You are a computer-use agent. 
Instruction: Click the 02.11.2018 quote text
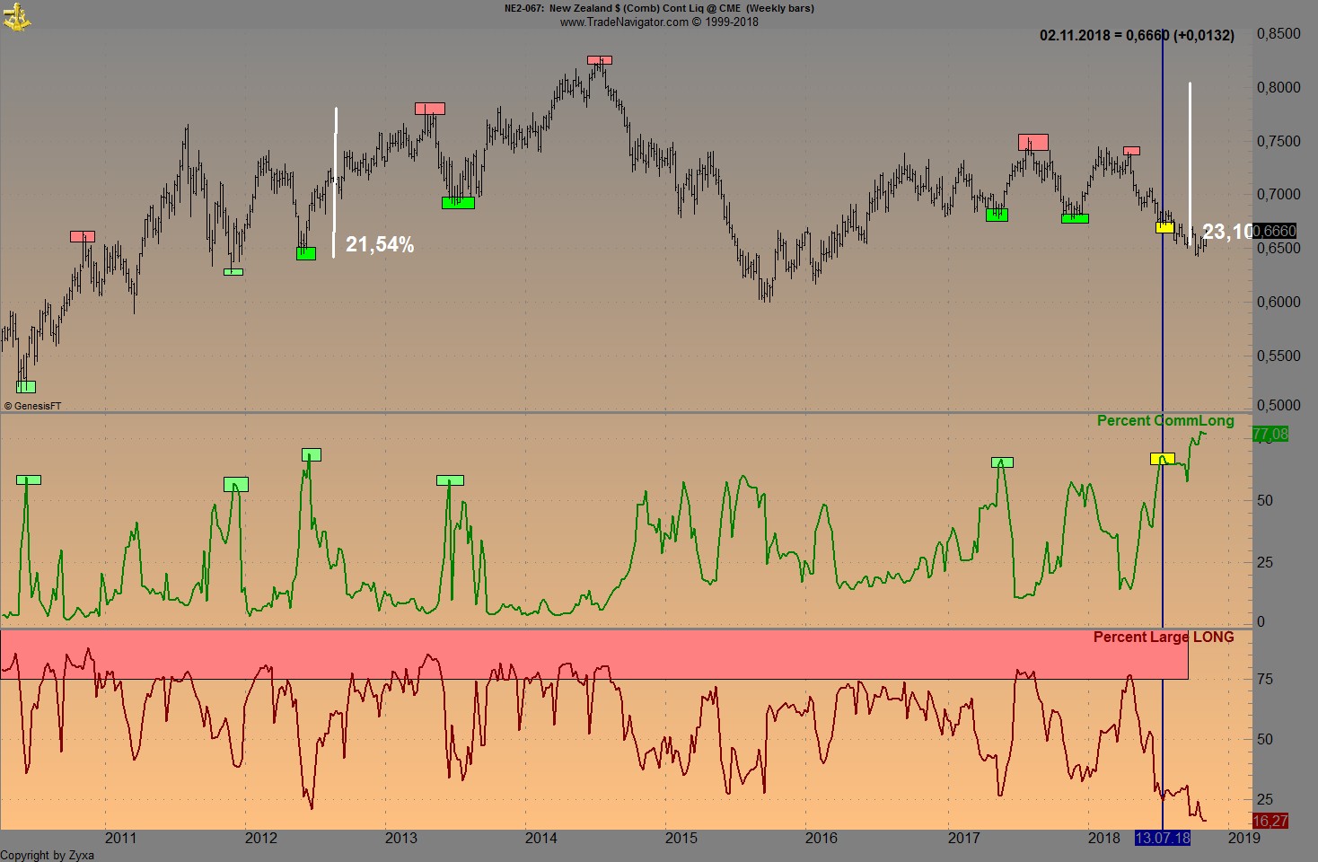(1136, 37)
